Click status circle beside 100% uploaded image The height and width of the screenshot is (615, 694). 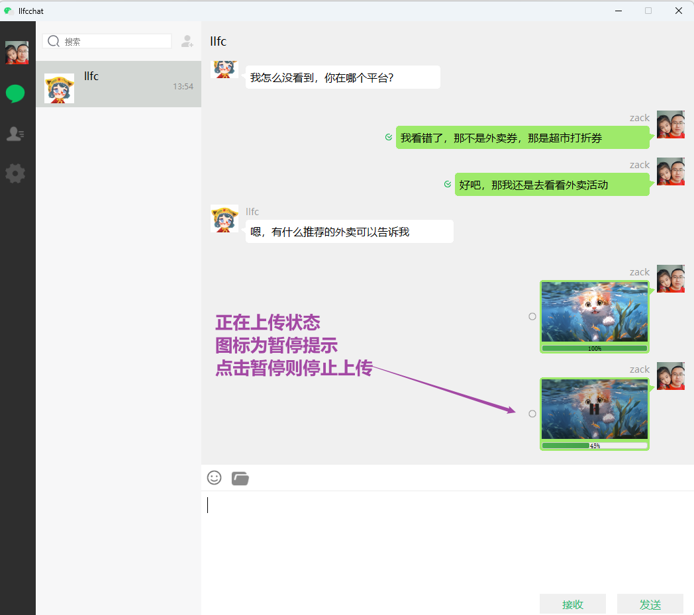tap(532, 316)
